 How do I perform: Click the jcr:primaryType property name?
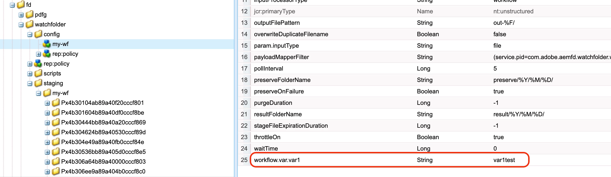tap(274, 11)
